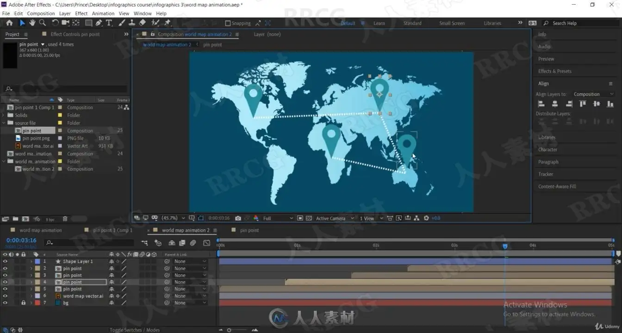Click the snapshot camera icon in viewer

click(238, 218)
